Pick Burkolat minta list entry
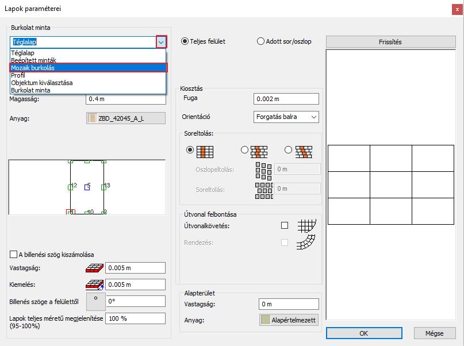This screenshot has width=464, height=346. pyautogui.click(x=87, y=90)
